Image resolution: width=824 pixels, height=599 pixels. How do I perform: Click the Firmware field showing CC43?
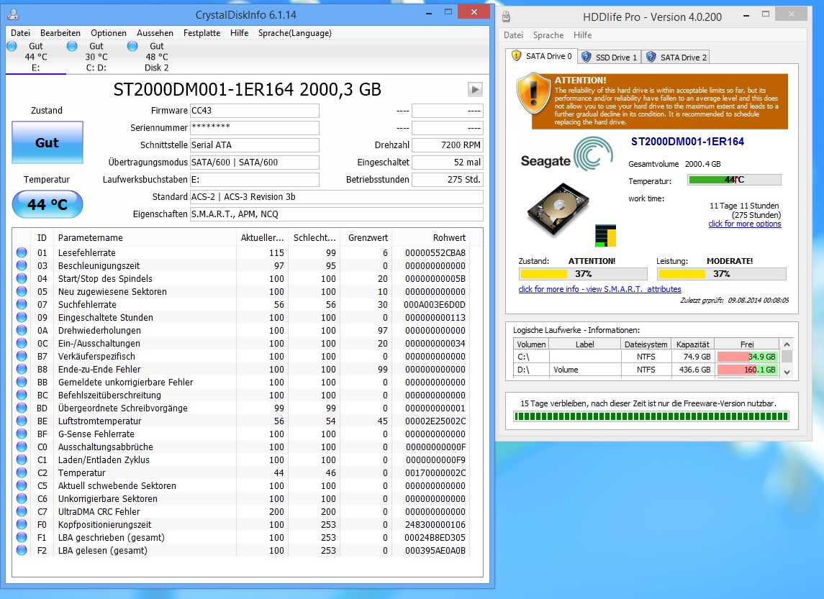coord(254,110)
